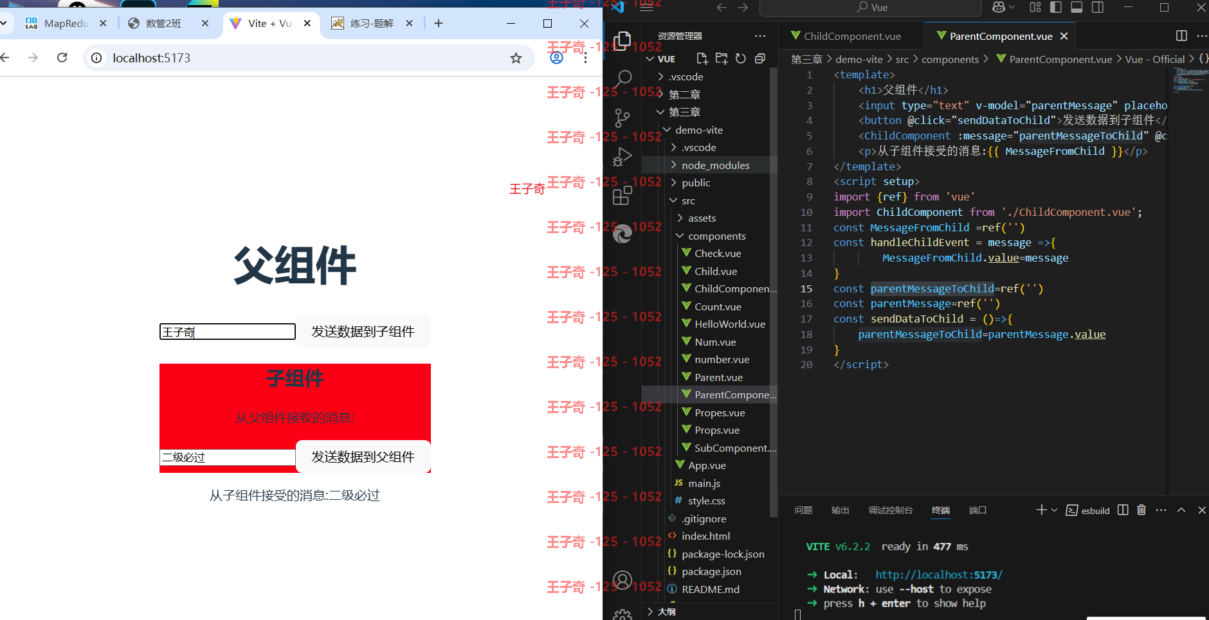Go back in VS Code navigation
The height and width of the screenshot is (620, 1209).
722,8
